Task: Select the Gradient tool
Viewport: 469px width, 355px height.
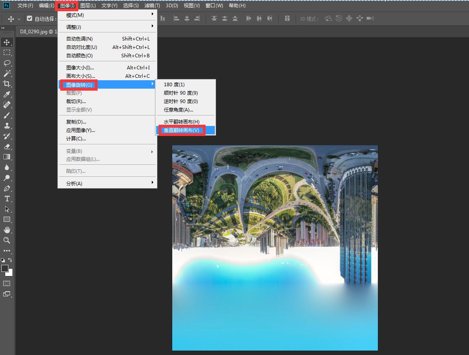Action: click(x=6, y=157)
